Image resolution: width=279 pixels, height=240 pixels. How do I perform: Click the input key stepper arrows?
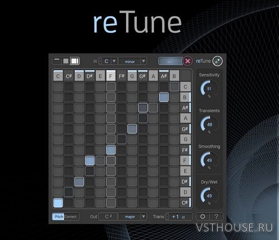[100, 61]
